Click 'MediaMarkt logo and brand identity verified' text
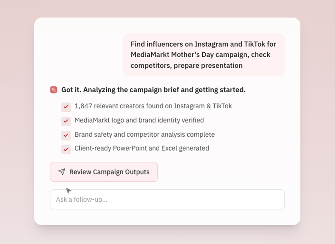Screen dimensions: 335x244 (139, 120)
